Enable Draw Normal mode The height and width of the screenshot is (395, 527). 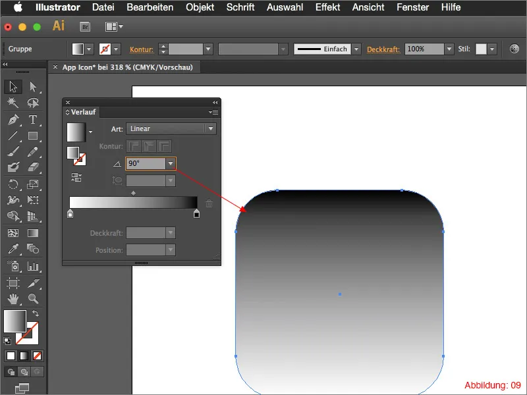[11, 372]
